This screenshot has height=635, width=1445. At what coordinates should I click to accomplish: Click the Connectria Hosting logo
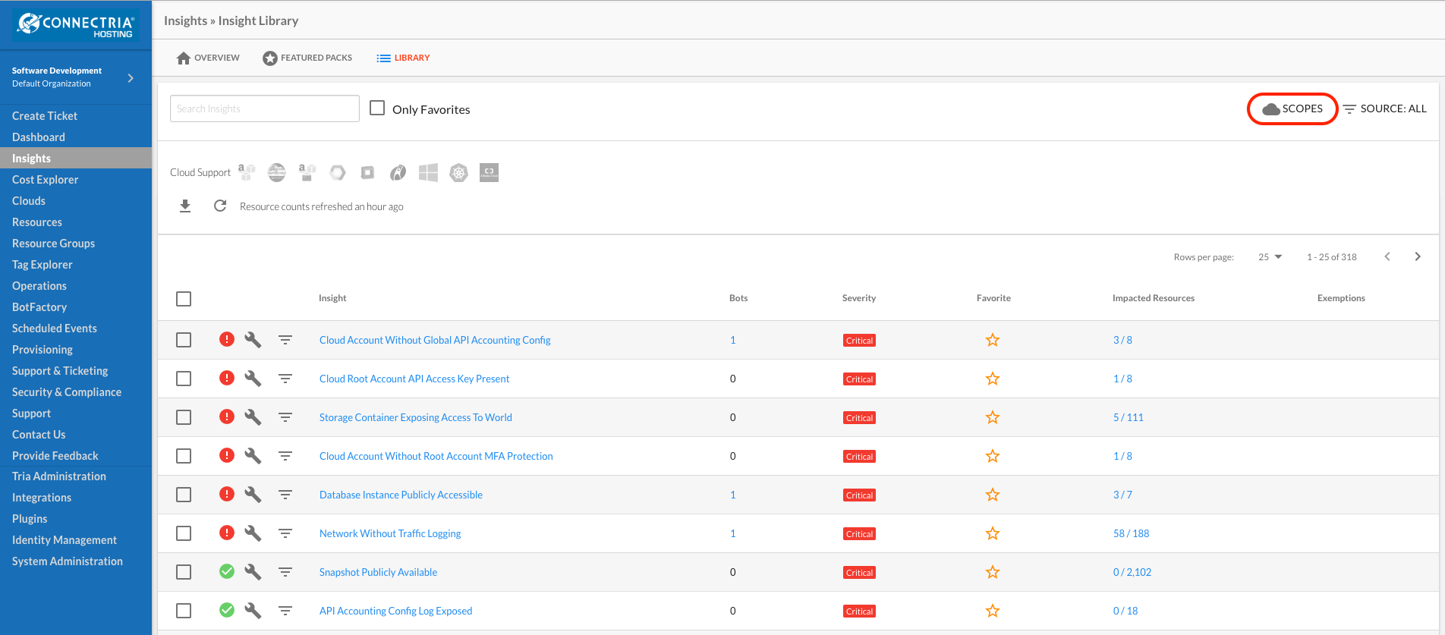[76, 25]
